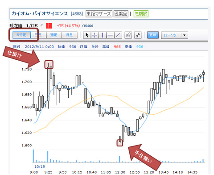Open chart settings wrench icon

click(x=138, y=35)
